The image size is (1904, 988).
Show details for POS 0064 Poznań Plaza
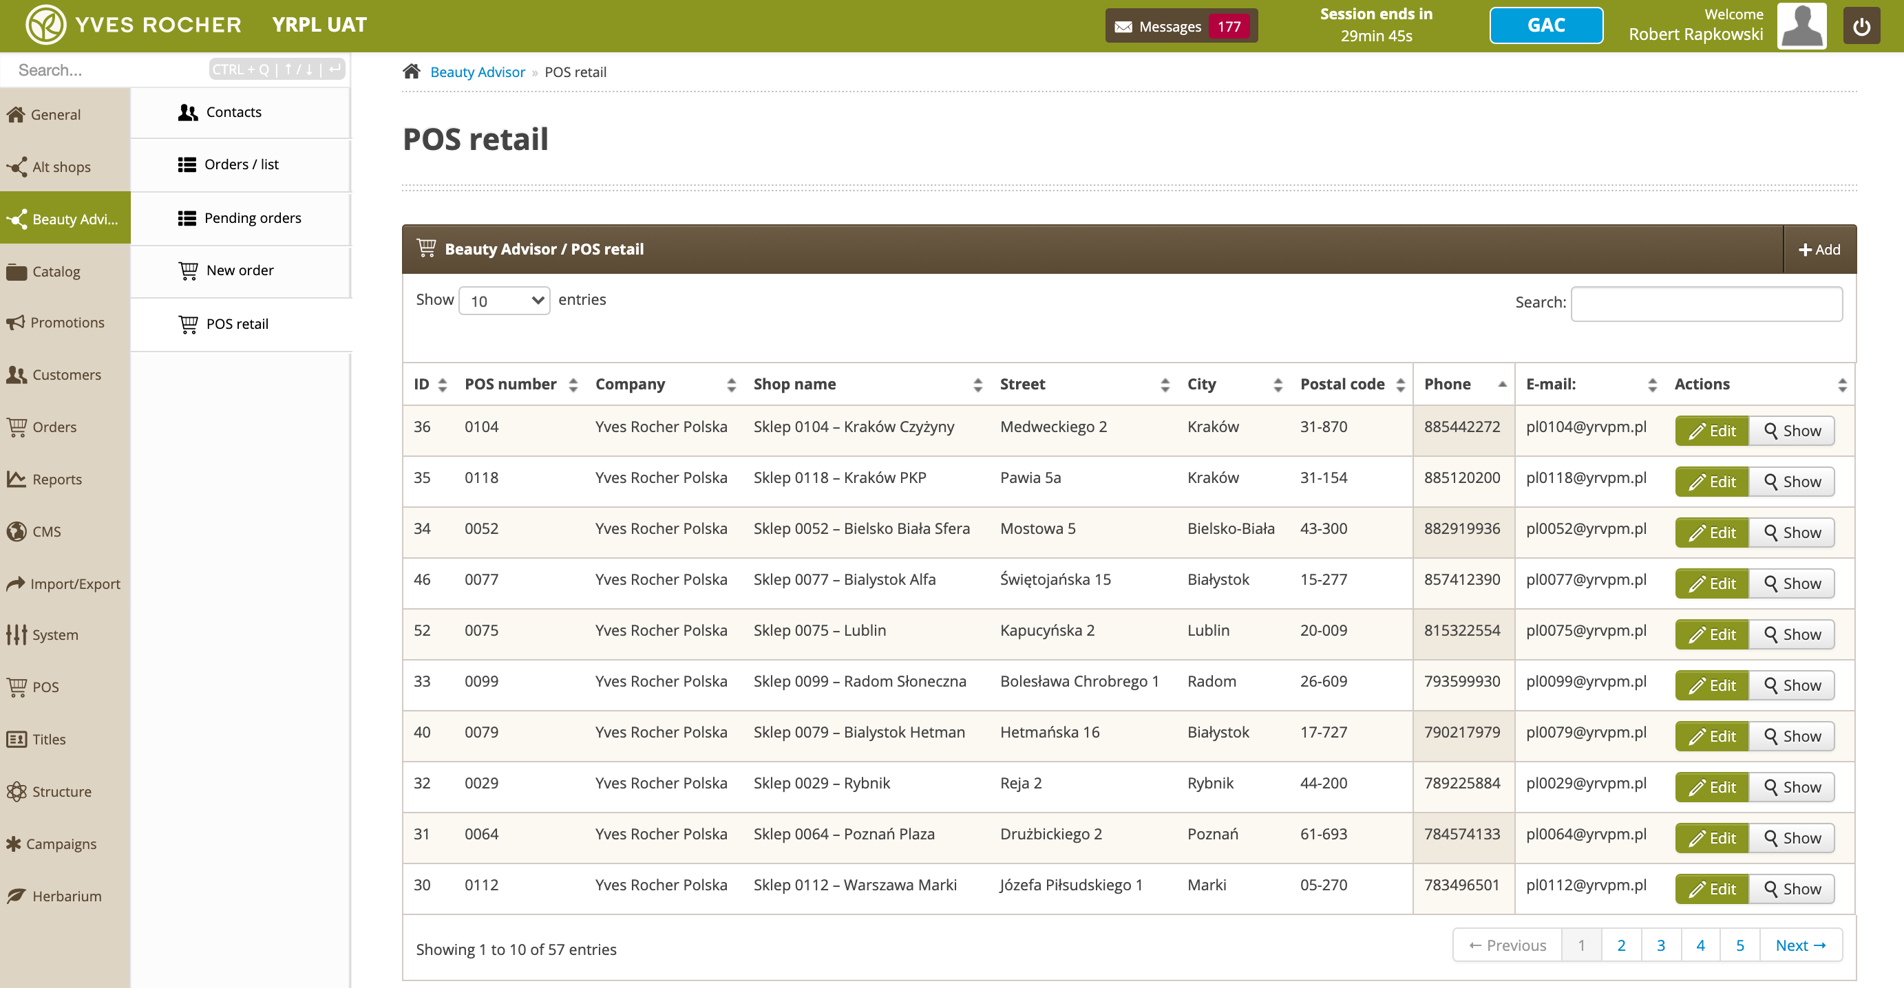click(1792, 839)
